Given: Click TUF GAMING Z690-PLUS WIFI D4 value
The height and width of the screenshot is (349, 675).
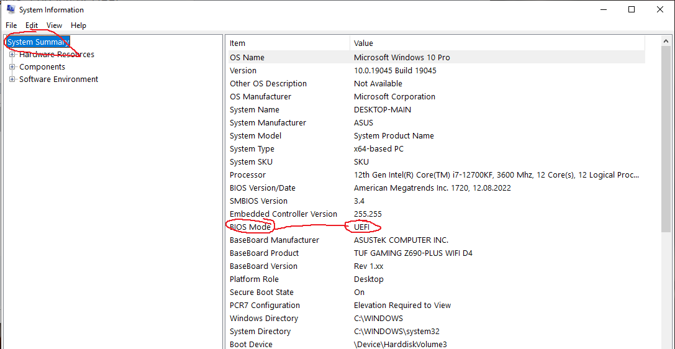Looking at the screenshot, I should pos(413,253).
